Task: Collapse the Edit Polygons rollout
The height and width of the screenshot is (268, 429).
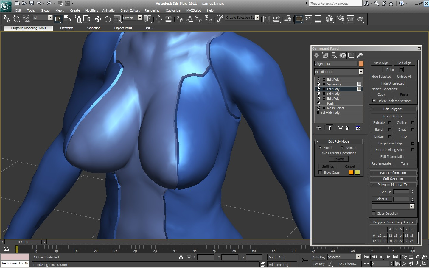Action: (393, 109)
